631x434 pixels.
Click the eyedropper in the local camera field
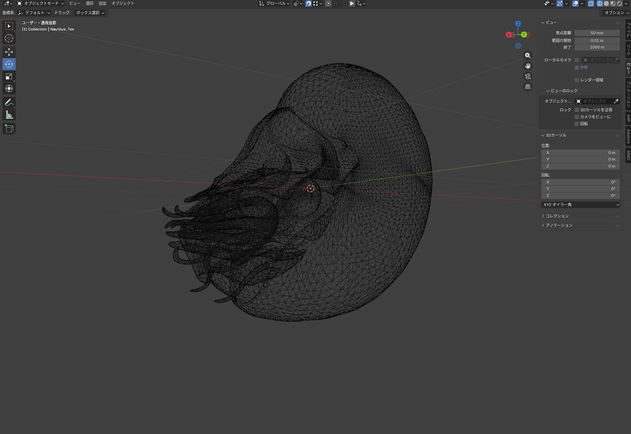pyautogui.click(x=616, y=60)
